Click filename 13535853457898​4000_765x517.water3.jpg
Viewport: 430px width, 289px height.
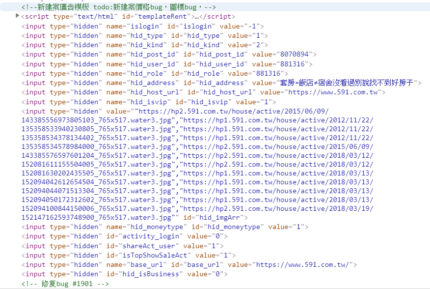pos(96,146)
